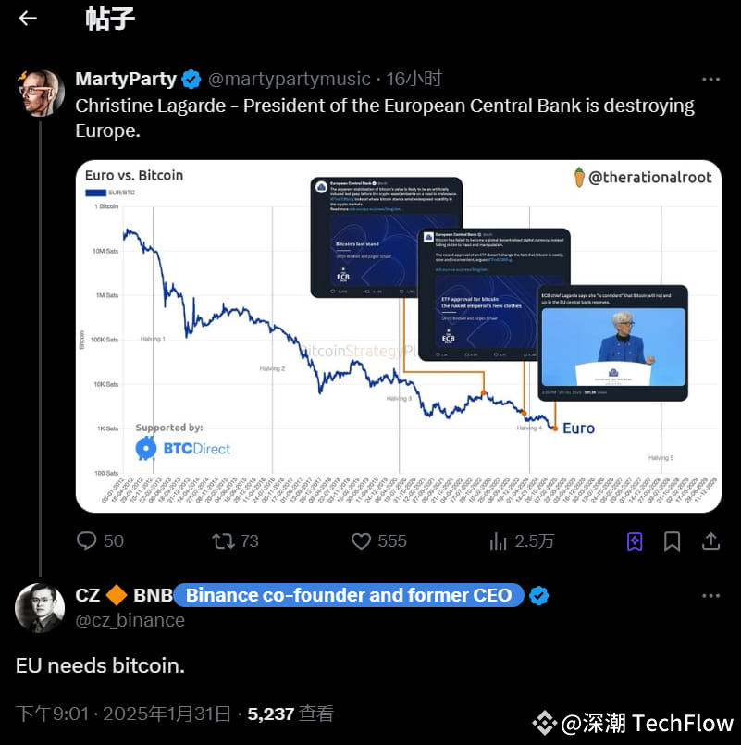The height and width of the screenshot is (745, 741).
Task: Bookmark MartyParty's post
Action: point(673,540)
